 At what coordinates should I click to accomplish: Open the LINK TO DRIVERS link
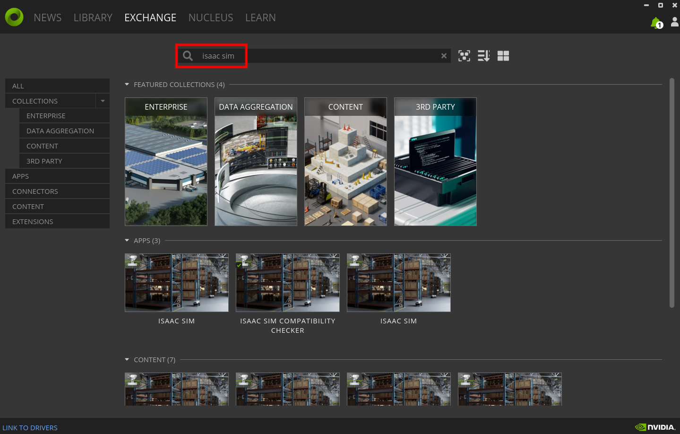point(30,427)
